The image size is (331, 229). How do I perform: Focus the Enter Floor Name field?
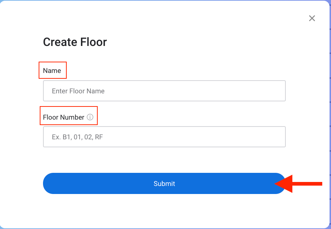tap(164, 91)
